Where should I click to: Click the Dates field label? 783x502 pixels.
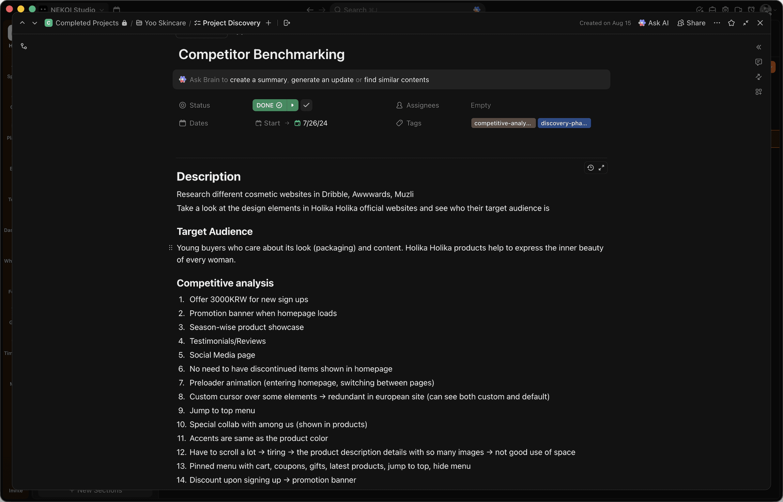click(199, 123)
